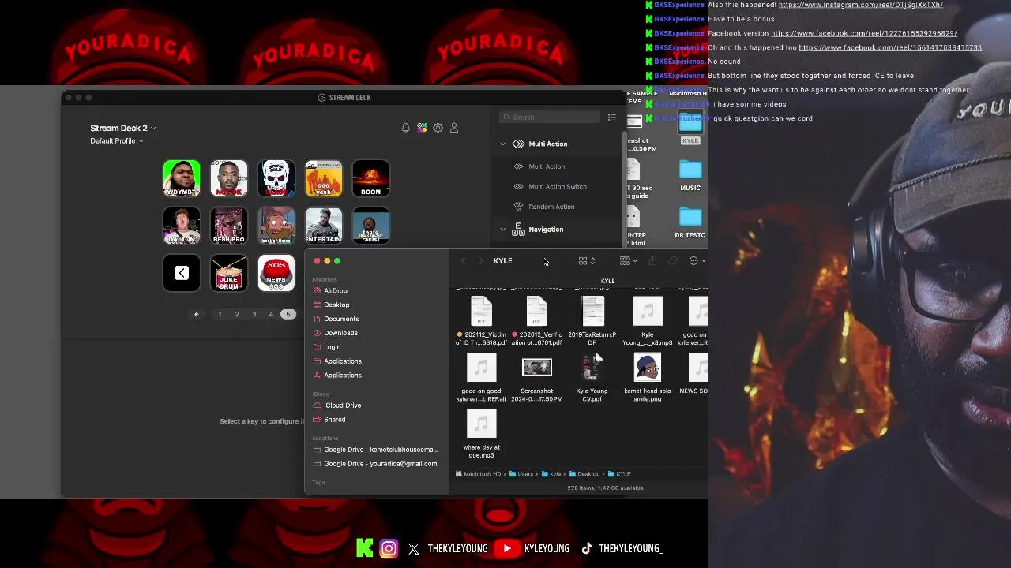Select the BOOM explosion key
The height and width of the screenshot is (568, 1011).
pos(371,178)
